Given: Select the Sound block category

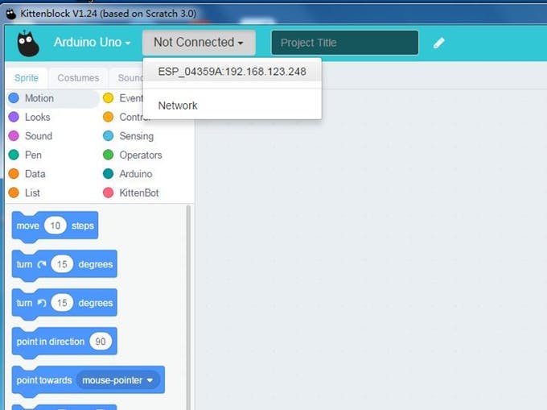Looking at the screenshot, I should tap(31, 136).
